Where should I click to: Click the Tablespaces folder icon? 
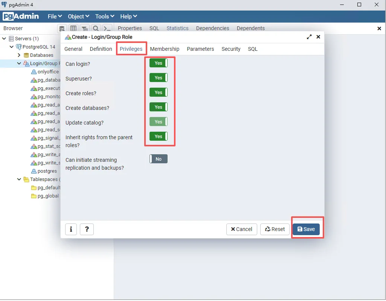[x=26, y=179]
